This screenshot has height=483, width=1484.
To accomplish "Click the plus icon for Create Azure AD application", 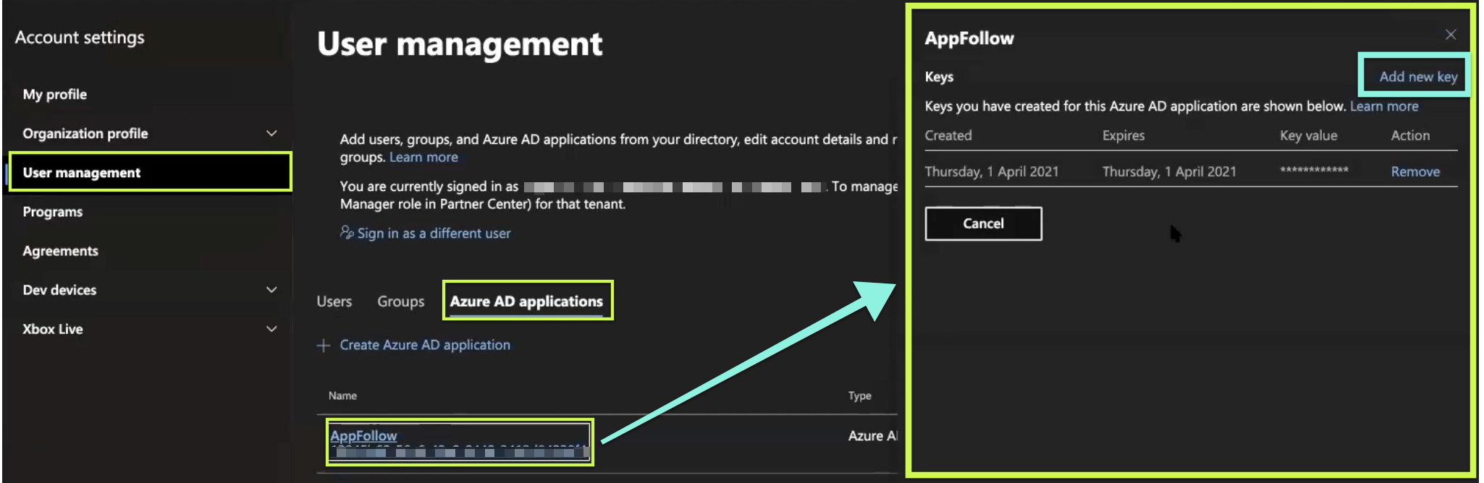I will pos(324,346).
